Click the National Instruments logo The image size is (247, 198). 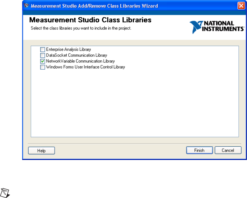[x=217, y=27]
